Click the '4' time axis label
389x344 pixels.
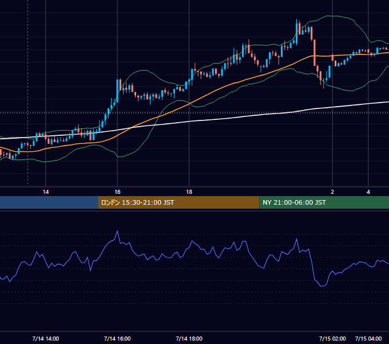pyautogui.click(x=368, y=192)
